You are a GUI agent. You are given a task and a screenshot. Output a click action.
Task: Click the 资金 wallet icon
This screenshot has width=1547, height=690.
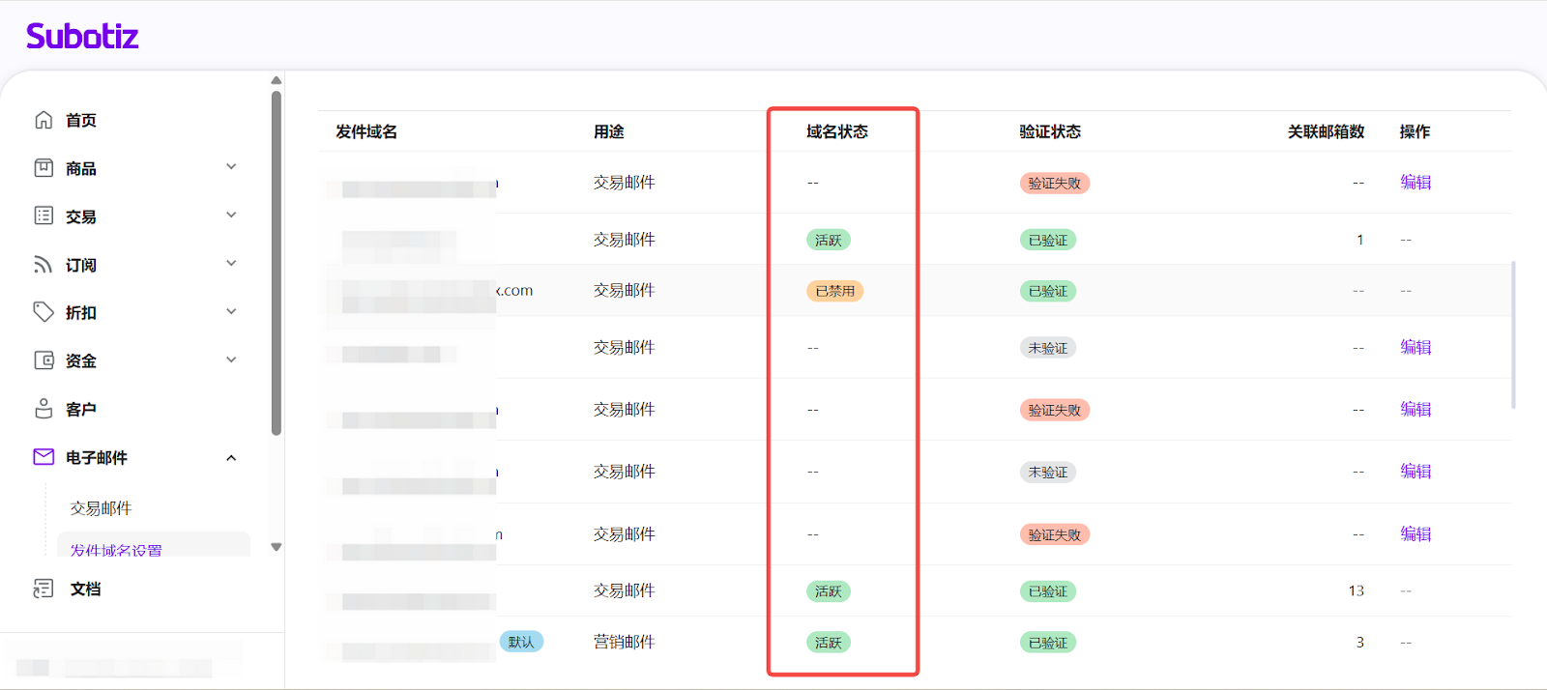pos(44,360)
